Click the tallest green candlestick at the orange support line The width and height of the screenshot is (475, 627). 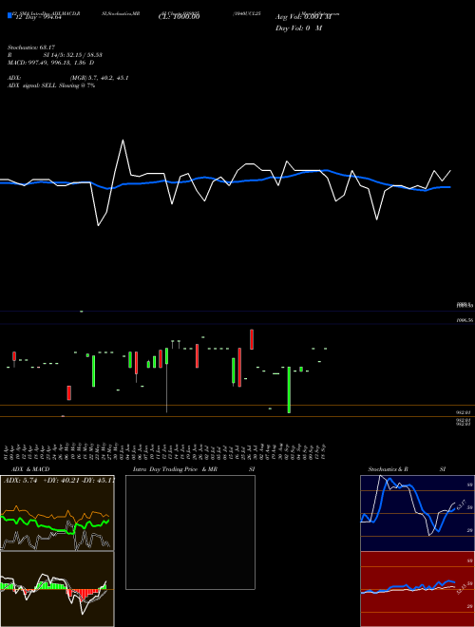click(x=289, y=389)
